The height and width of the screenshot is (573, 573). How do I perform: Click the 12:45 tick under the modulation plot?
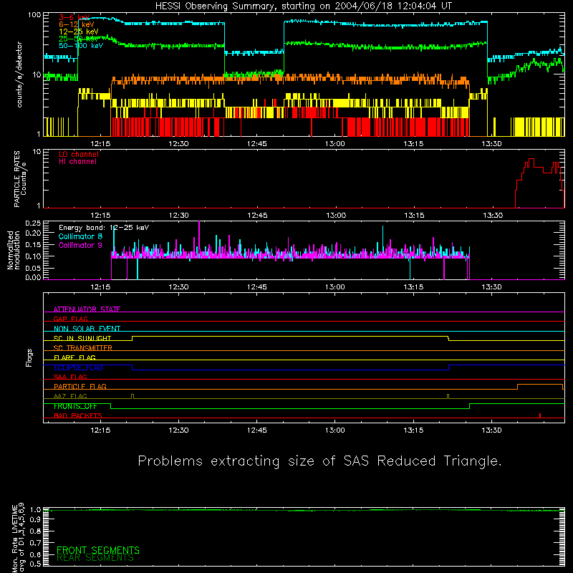click(x=257, y=287)
